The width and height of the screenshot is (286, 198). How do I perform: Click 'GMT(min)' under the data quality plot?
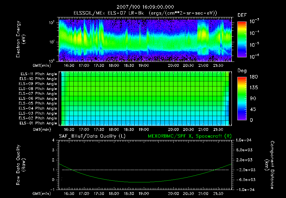point(42,194)
